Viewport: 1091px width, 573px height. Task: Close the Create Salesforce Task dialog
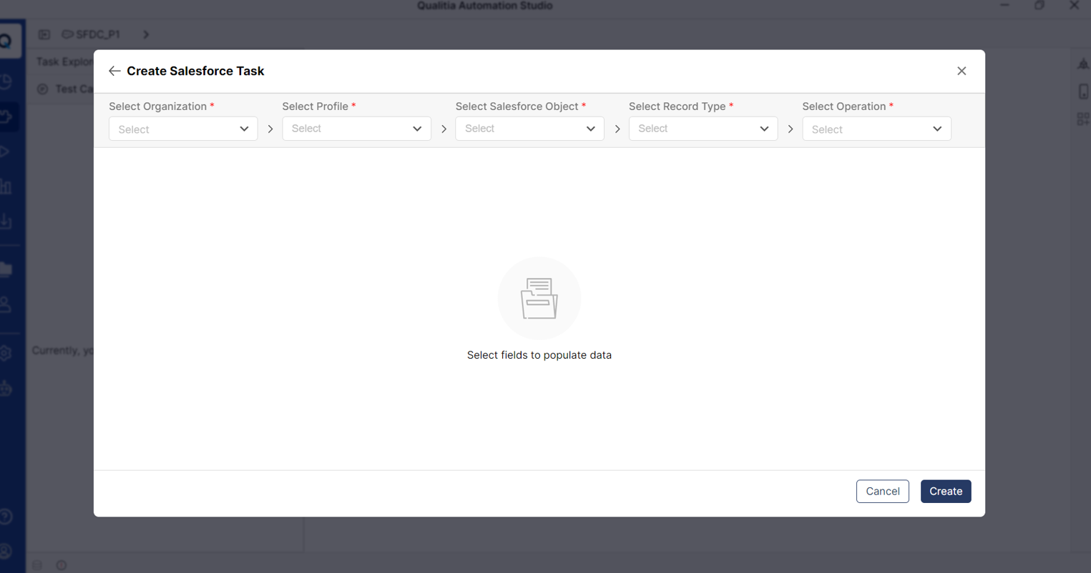962,71
